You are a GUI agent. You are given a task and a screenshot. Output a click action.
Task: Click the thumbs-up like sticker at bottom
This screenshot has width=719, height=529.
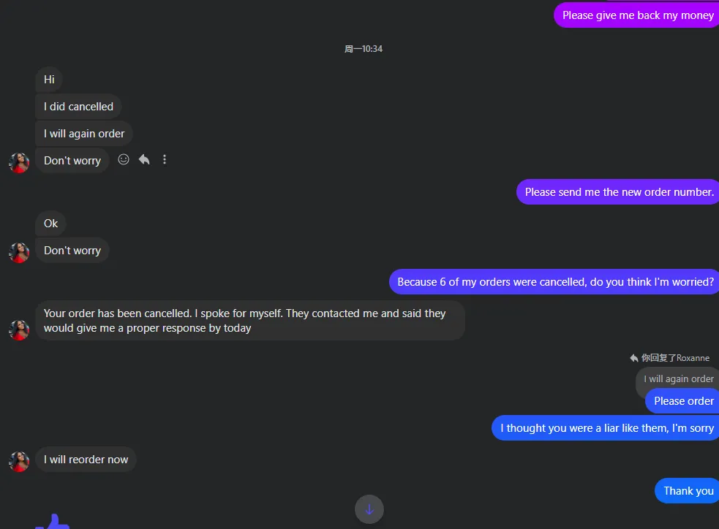53,522
